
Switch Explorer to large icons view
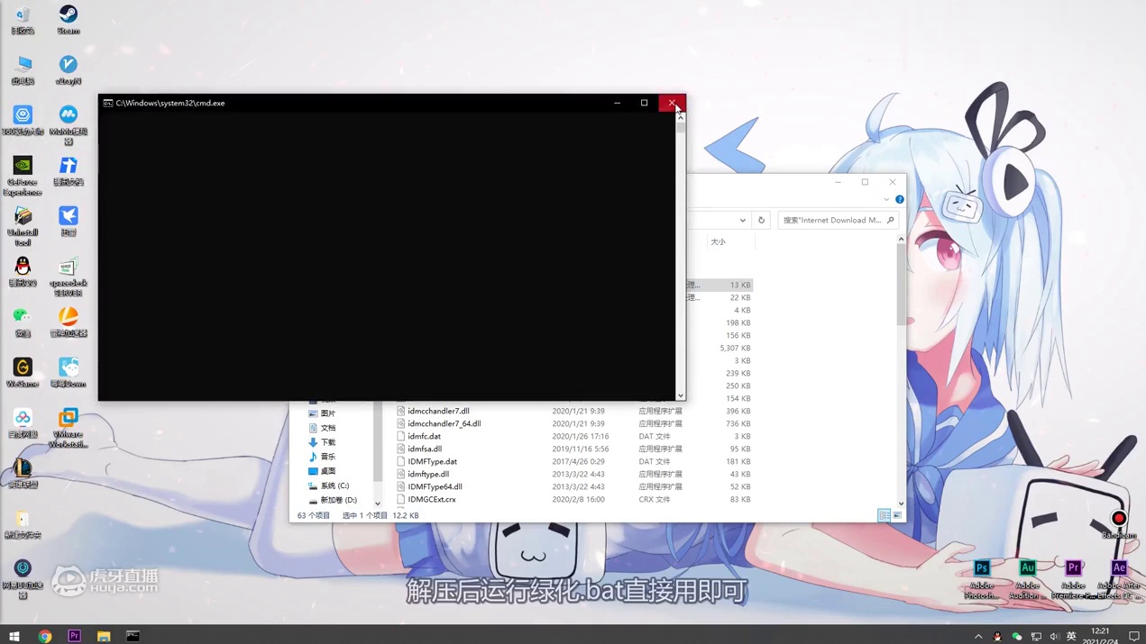897,515
